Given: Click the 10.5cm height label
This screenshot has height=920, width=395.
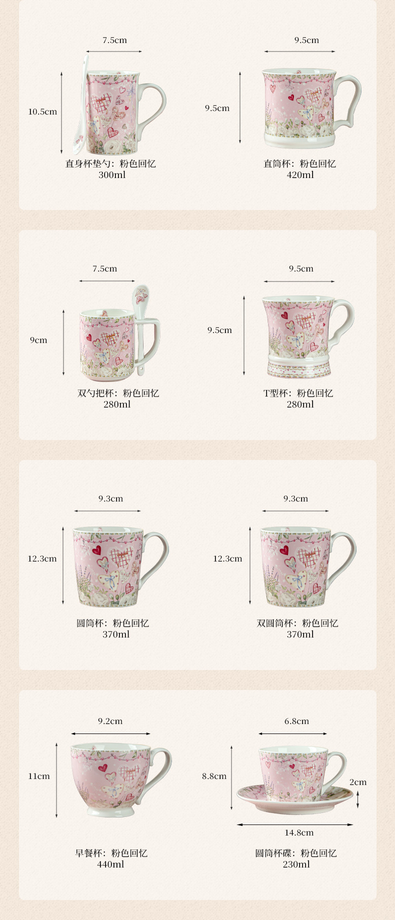Looking at the screenshot, I should click(x=42, y=111).
